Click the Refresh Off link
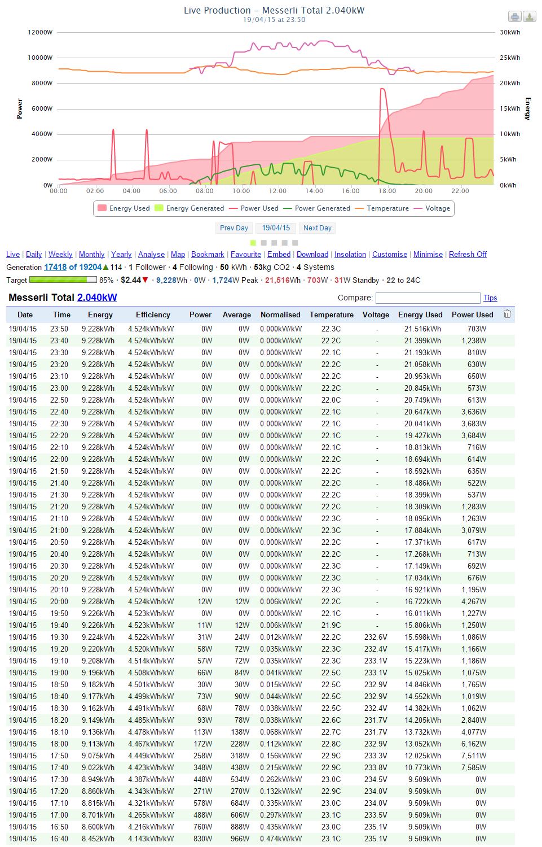 468,255
